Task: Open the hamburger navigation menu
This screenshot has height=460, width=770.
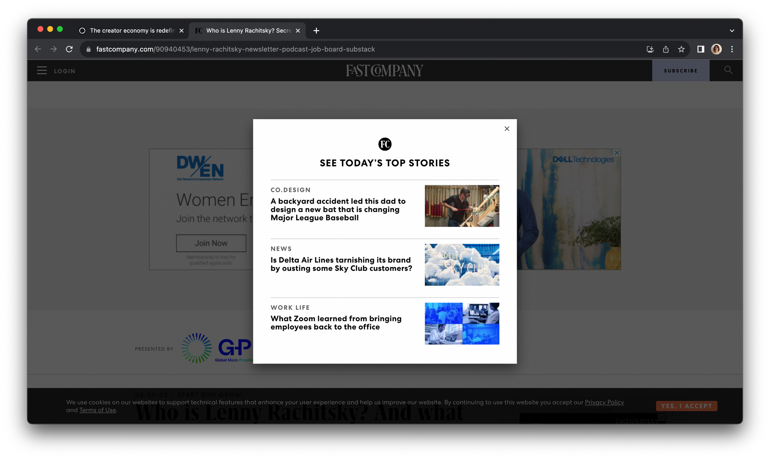Action: (x=42, y=71)
